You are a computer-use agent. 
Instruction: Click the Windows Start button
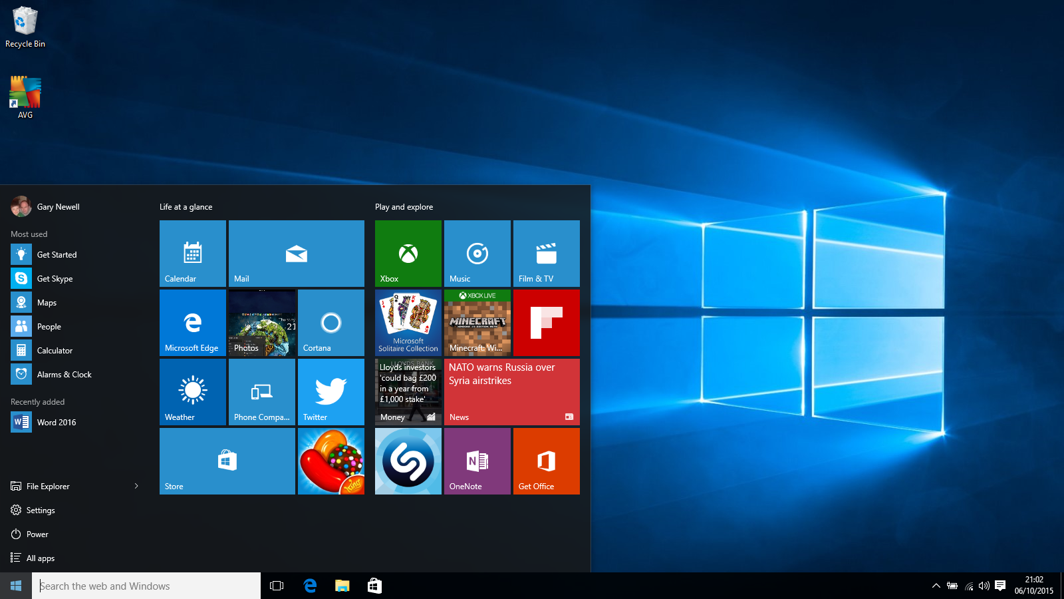16,586
